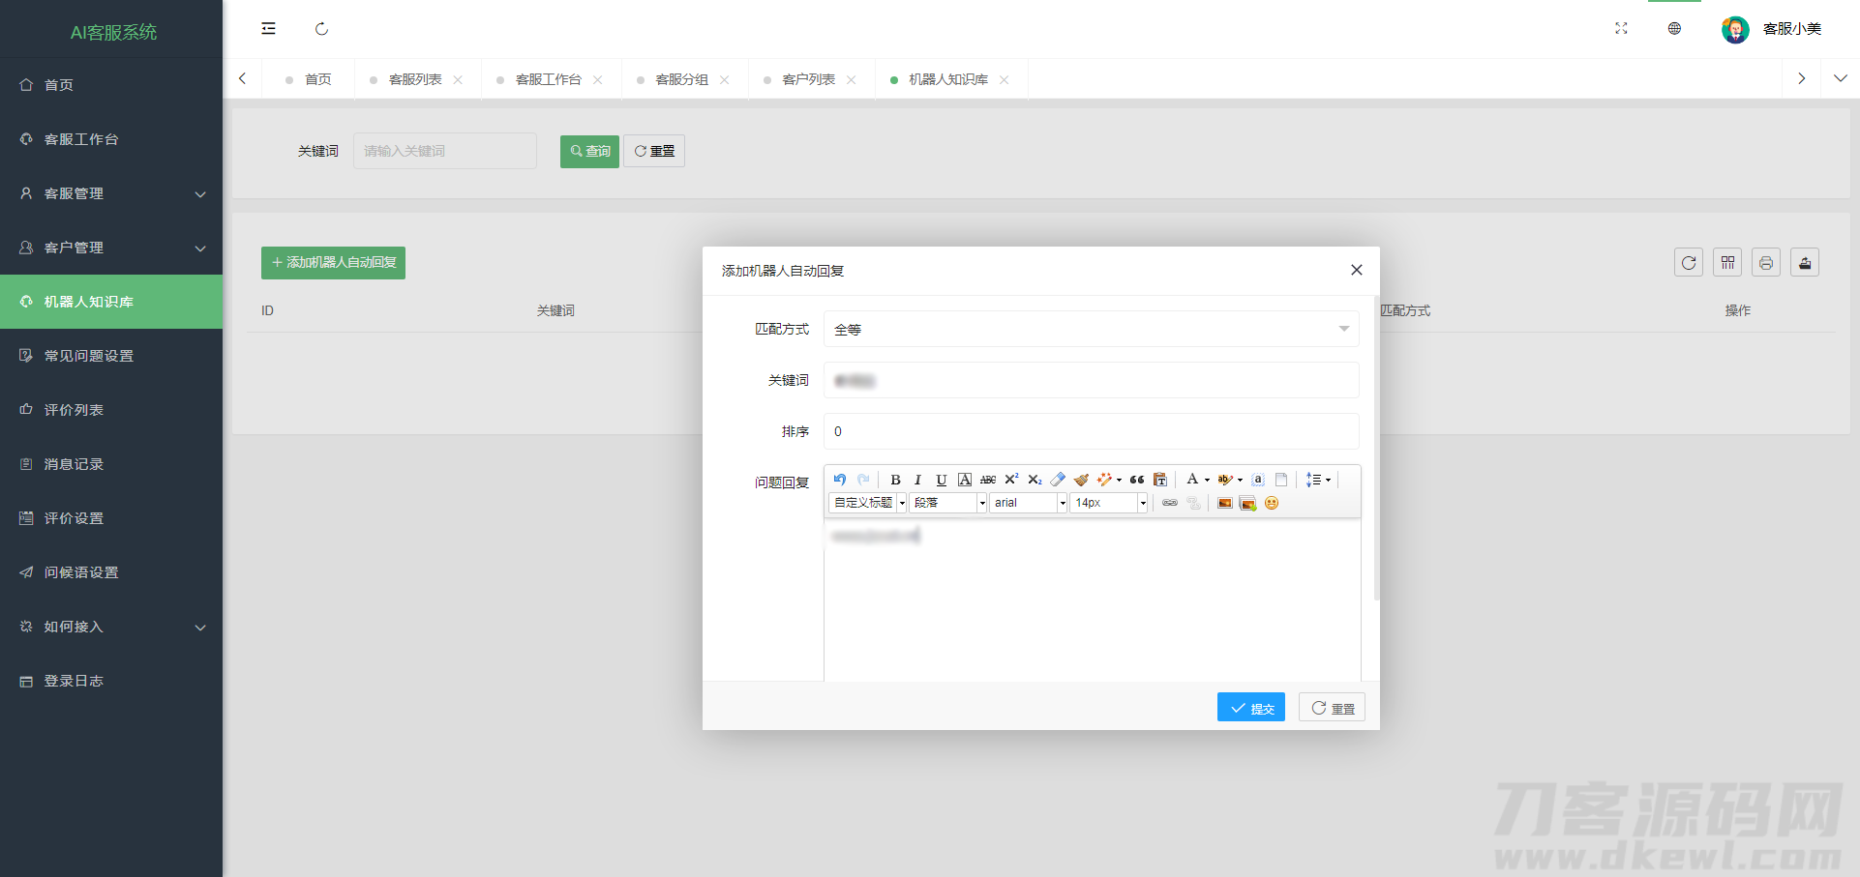Print the table using the printer icon
The image size is (1860, 877).
[x=1766, y=263]
